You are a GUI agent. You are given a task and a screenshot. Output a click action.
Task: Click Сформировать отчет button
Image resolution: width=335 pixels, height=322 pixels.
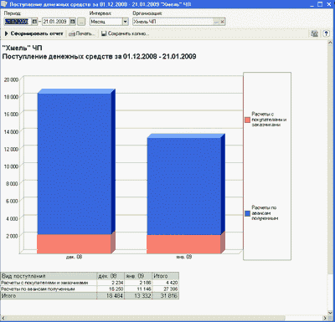click(x=34, y=33)
